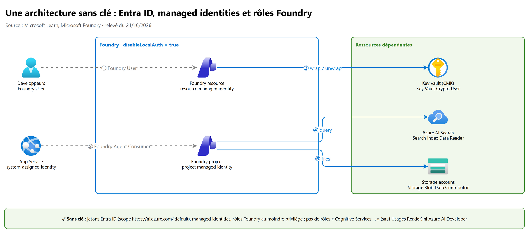The image size is (530, 234).
Task: Click the Développeurs person icon
Action: (31, 68)
